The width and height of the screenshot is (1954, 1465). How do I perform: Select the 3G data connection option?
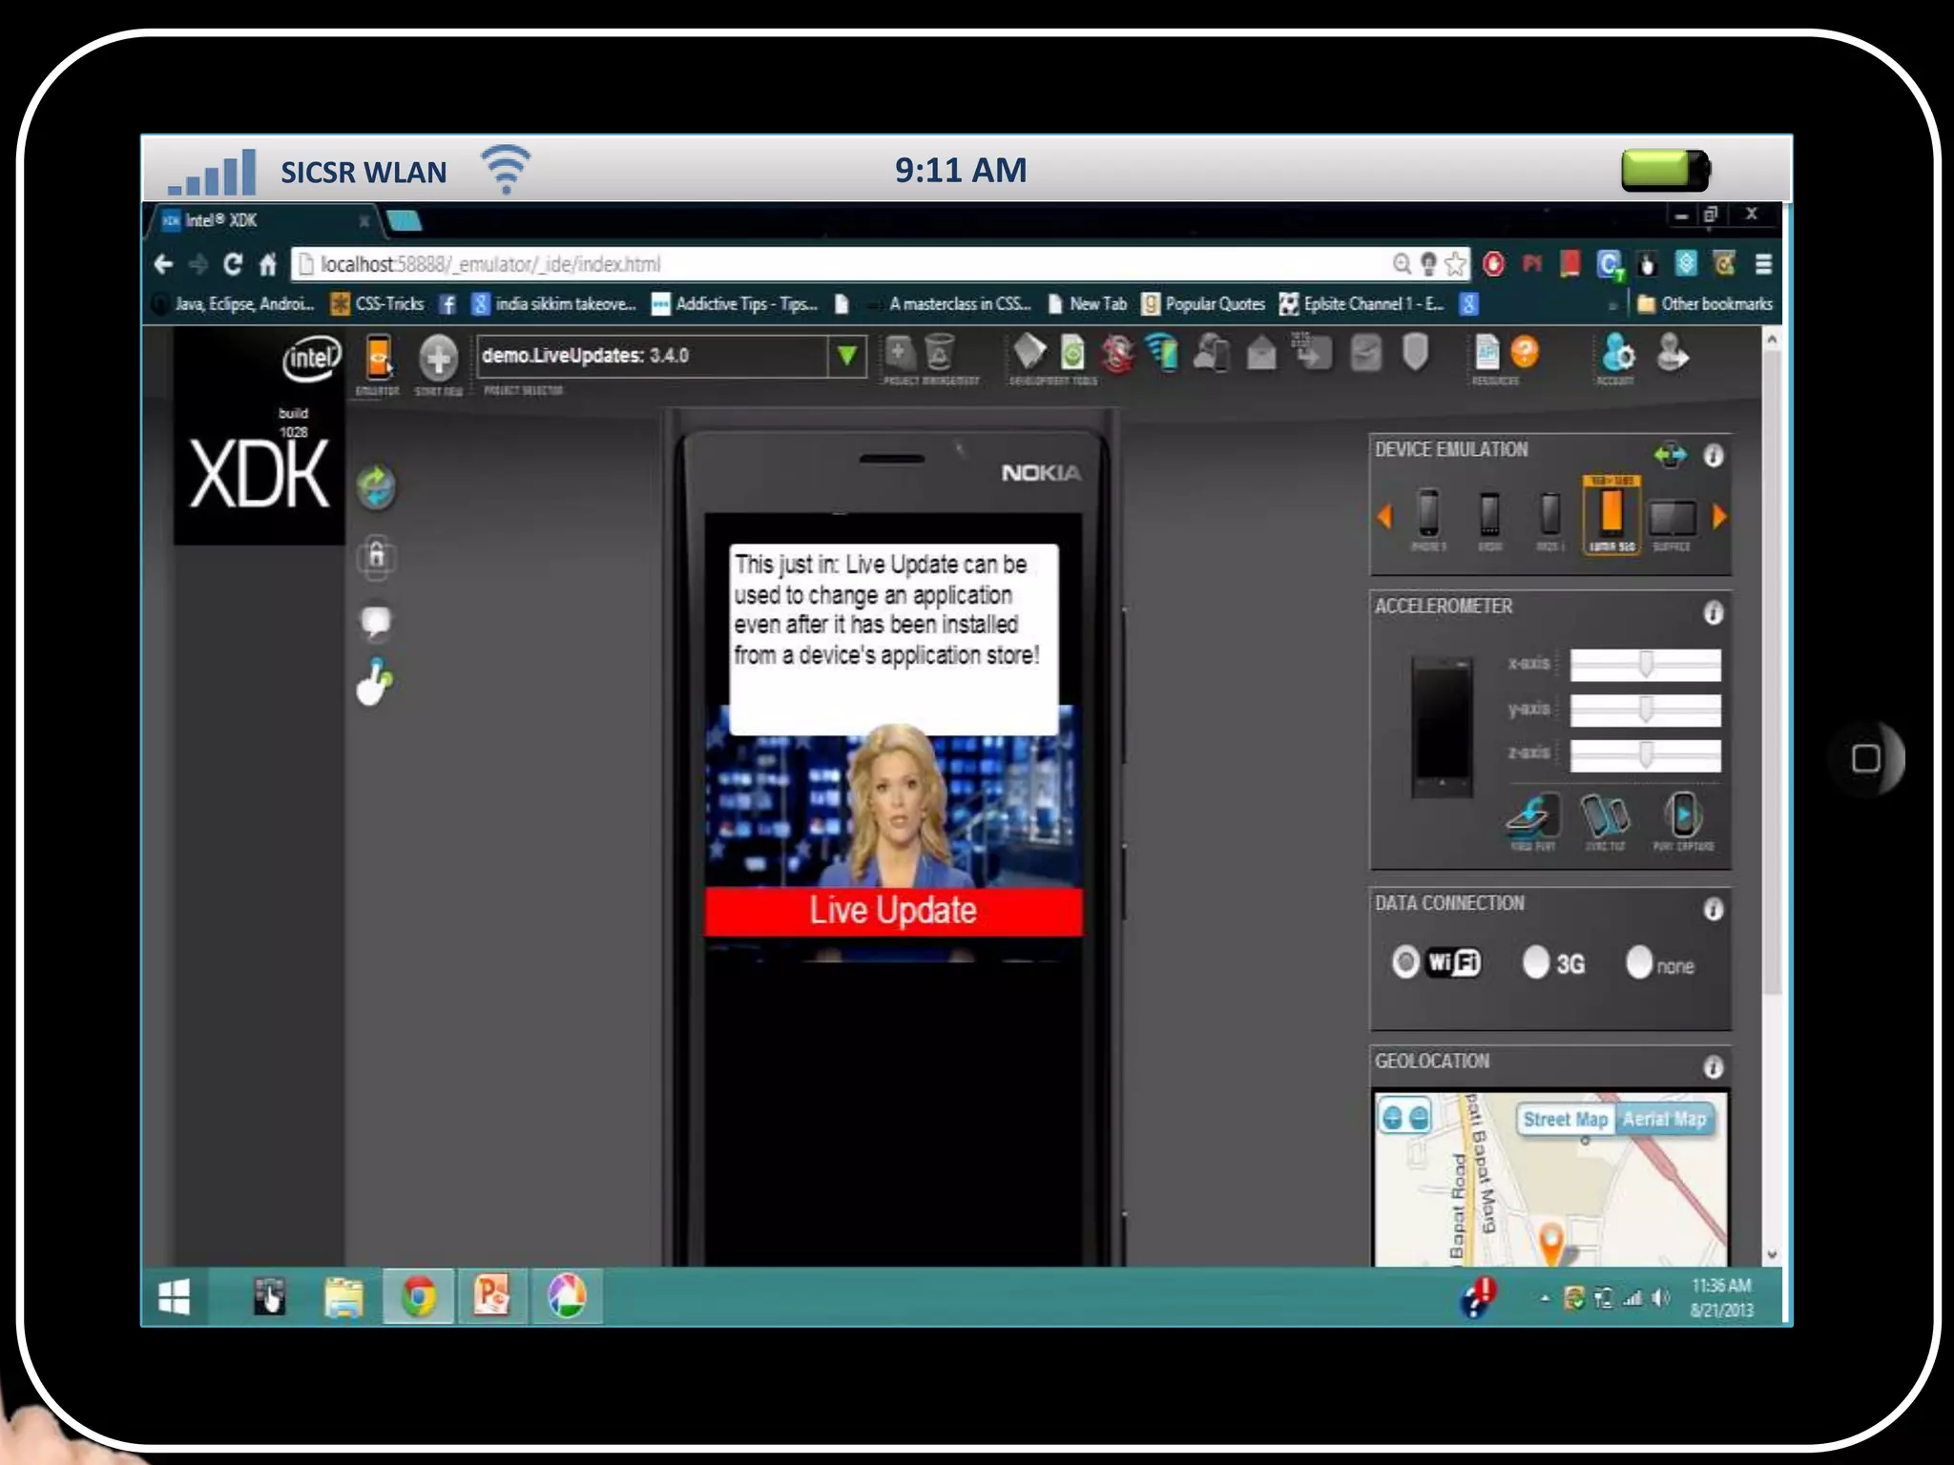click(1536, 962)
